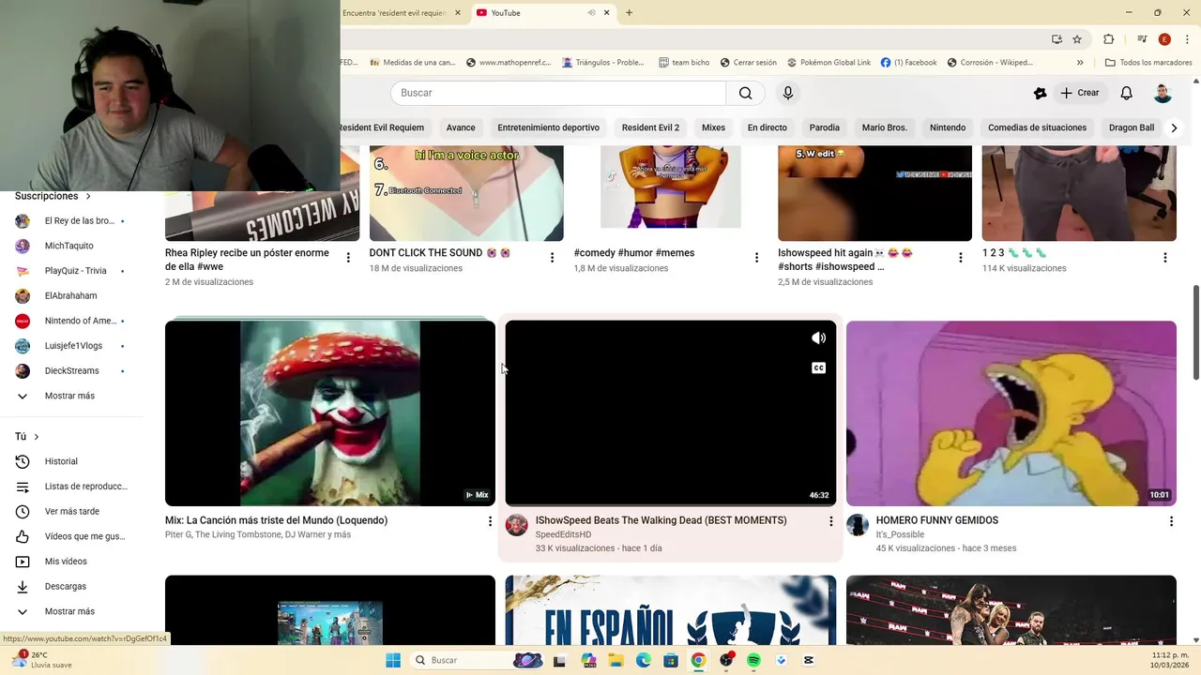Open more options for DONT CLICK THE SOUND
Image resolution: width=1201 pixels, height=675 pixels.
tap(552, 258)
